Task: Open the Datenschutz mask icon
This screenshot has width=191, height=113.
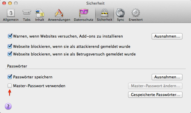Action: [83, 13]
